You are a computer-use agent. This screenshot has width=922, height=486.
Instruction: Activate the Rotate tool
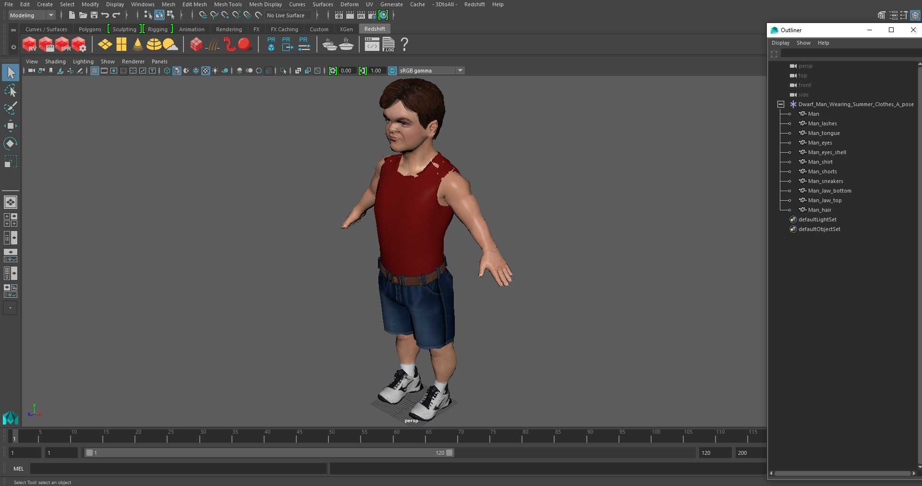pos(11,144)
